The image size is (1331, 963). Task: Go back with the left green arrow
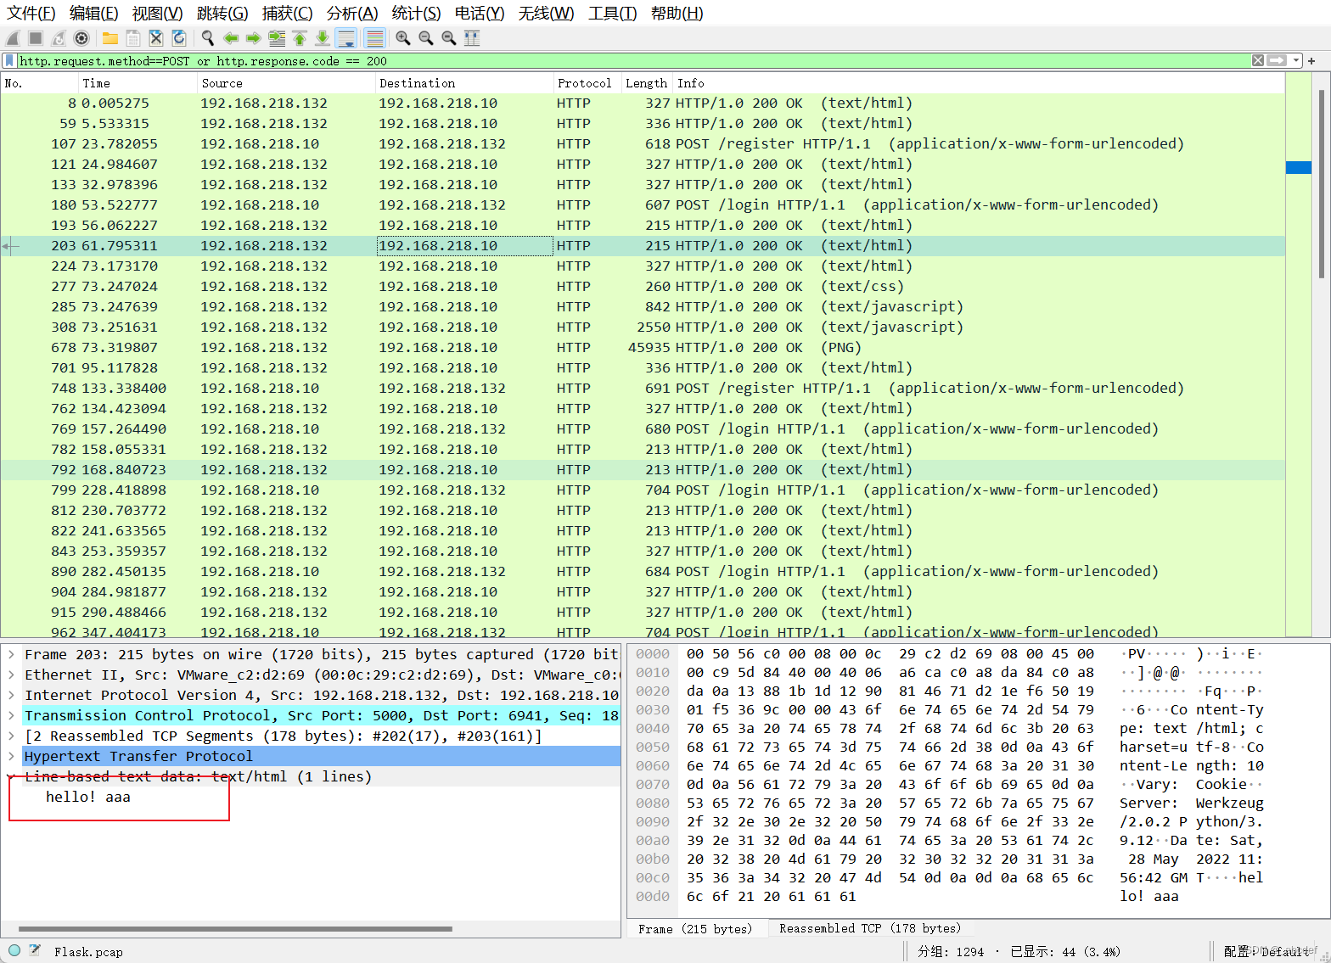point(231,38)
